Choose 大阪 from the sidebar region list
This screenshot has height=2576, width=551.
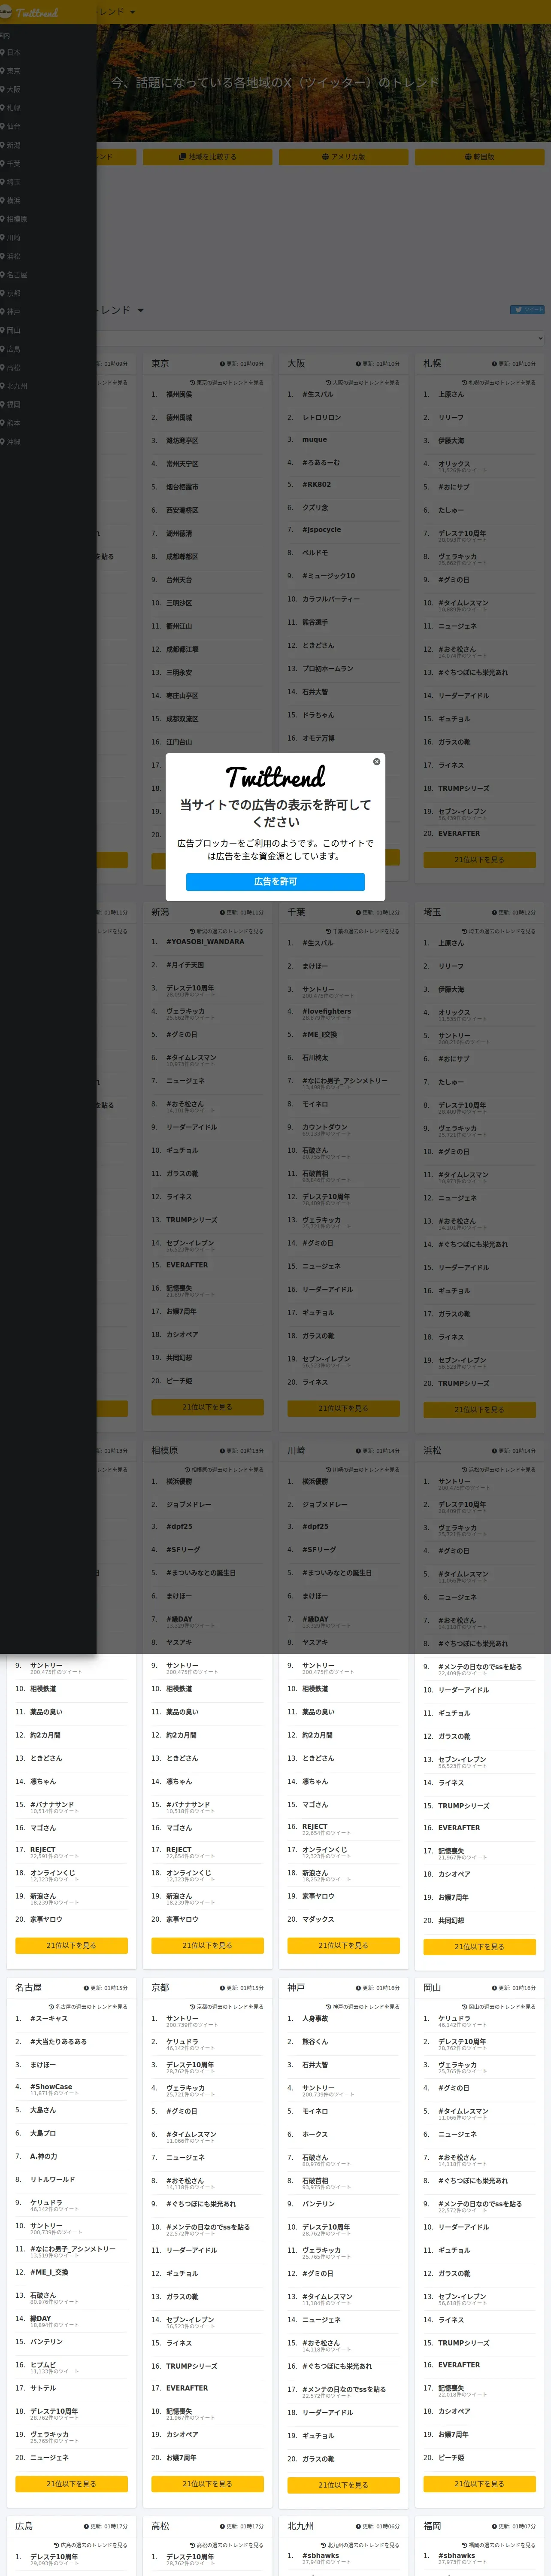pos(11,89)
